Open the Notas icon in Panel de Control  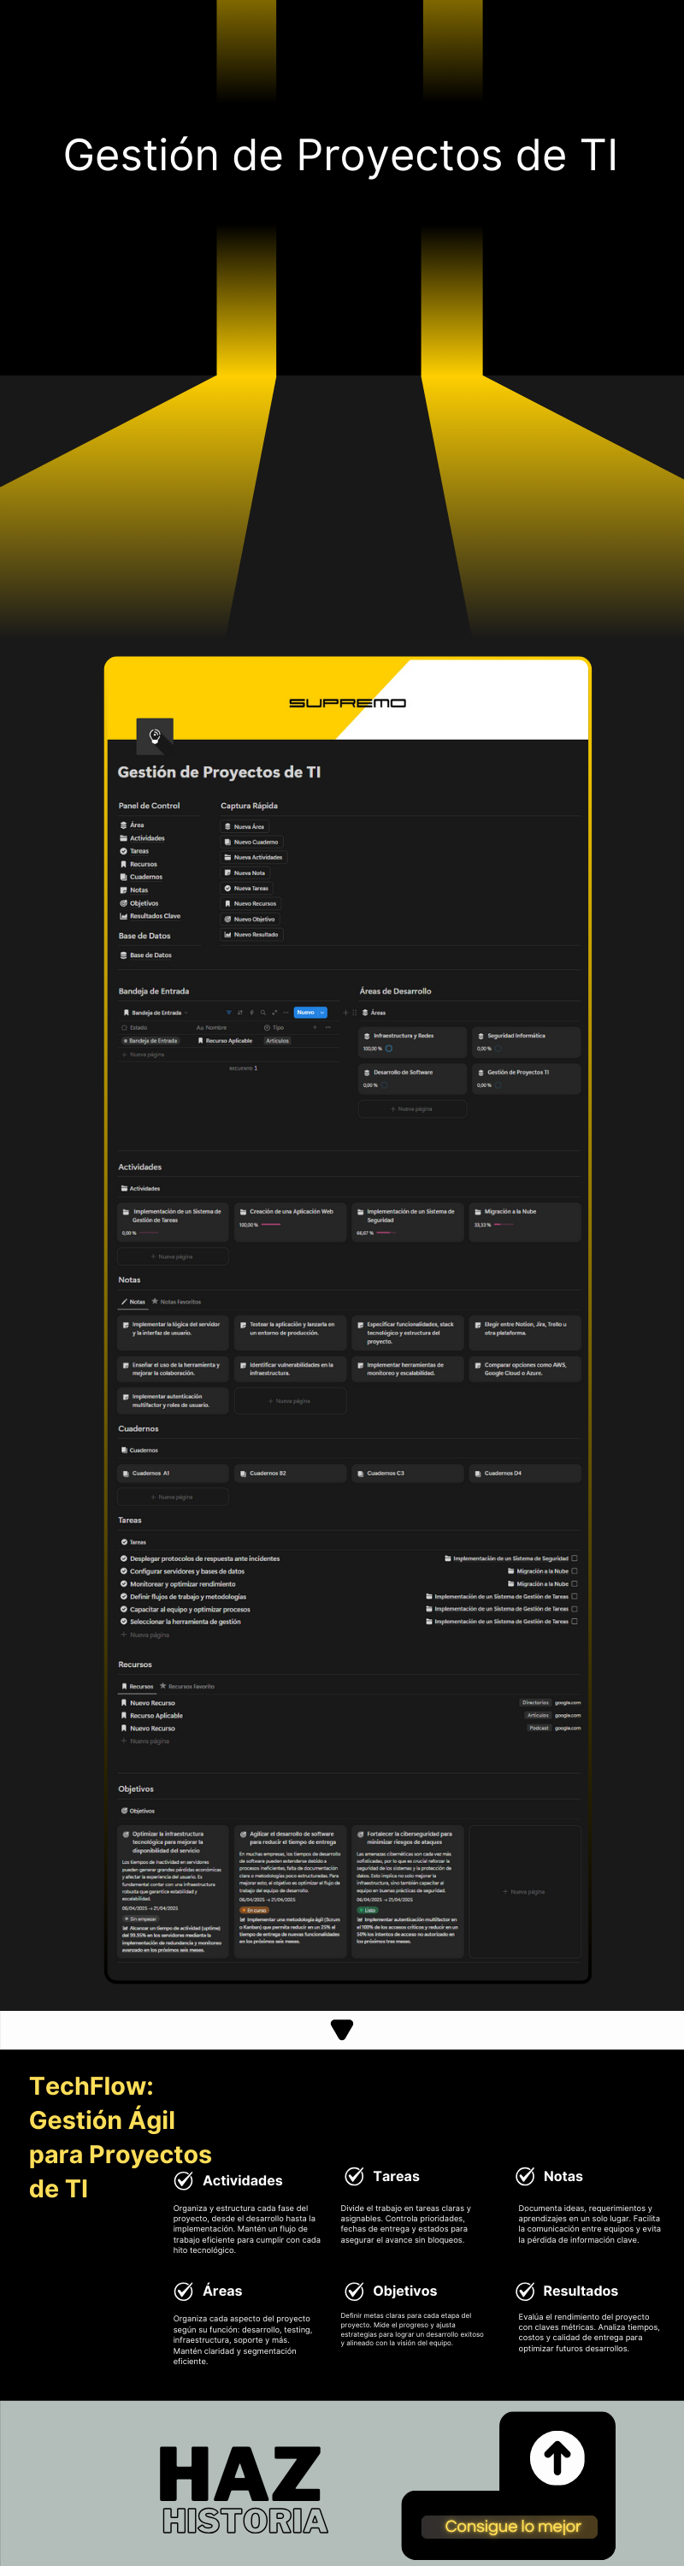point(123,890)
